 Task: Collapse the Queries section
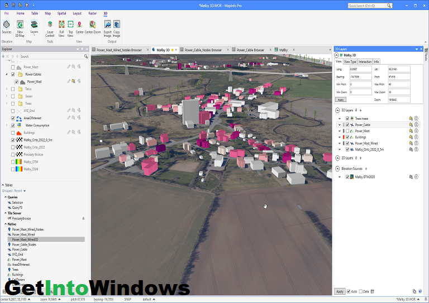pyautogui.click(x=5, y=197)
